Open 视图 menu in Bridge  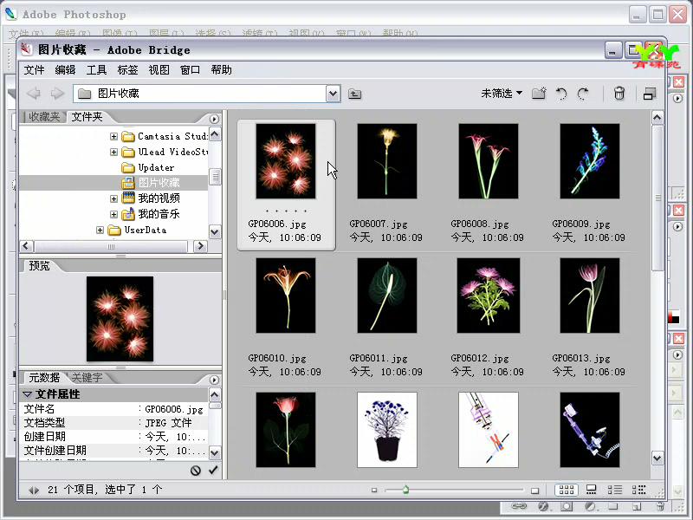pyautogui.click(x=159, y=70)
